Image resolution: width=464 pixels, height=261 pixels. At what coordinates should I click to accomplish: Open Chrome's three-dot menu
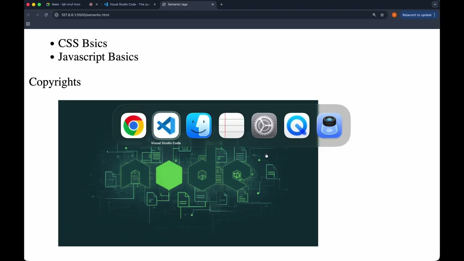click(434, 15)
